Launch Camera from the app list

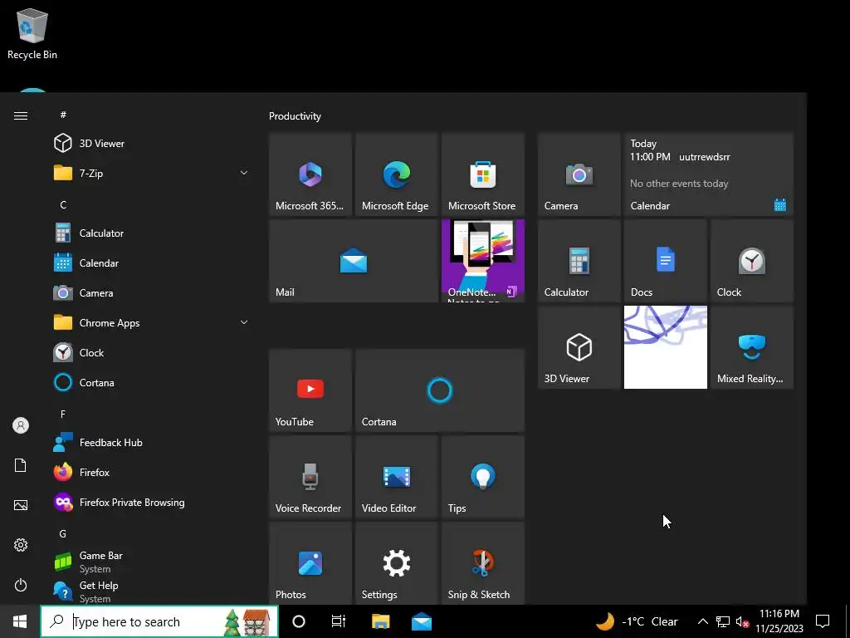[x=152, y=293]
